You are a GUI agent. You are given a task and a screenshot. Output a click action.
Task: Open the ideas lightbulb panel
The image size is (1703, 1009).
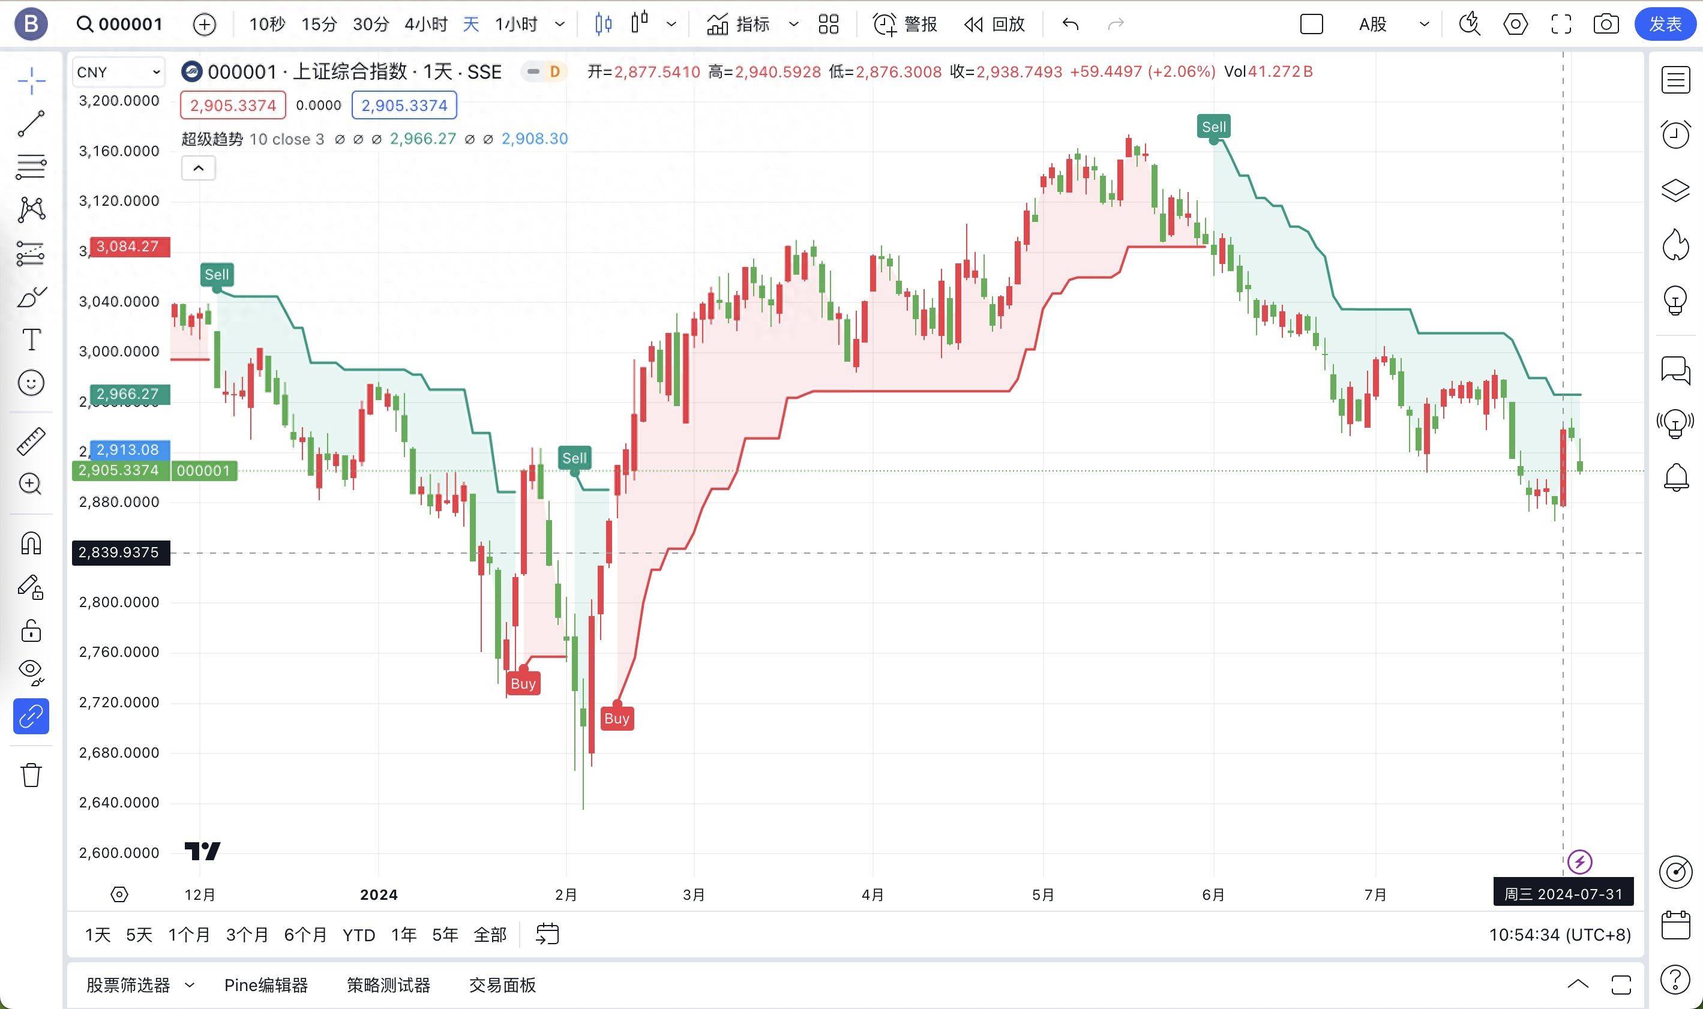click(1675, 300)
